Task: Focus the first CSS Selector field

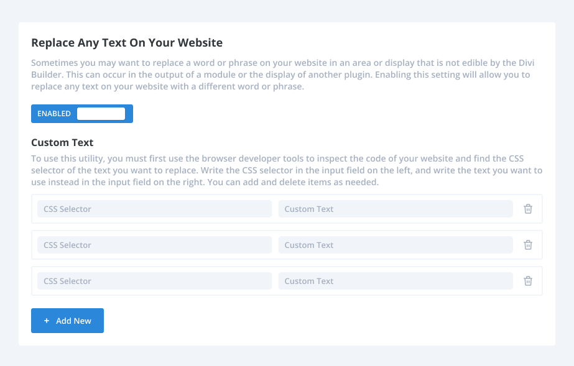Action: click(x=154, y=209)
